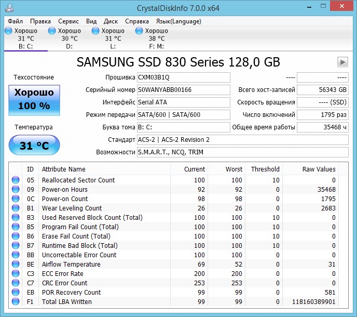The image size is (357, 317).
Task: Click status icon for Power-on Count
Action: pyautogui.click(x=16, y=199)
